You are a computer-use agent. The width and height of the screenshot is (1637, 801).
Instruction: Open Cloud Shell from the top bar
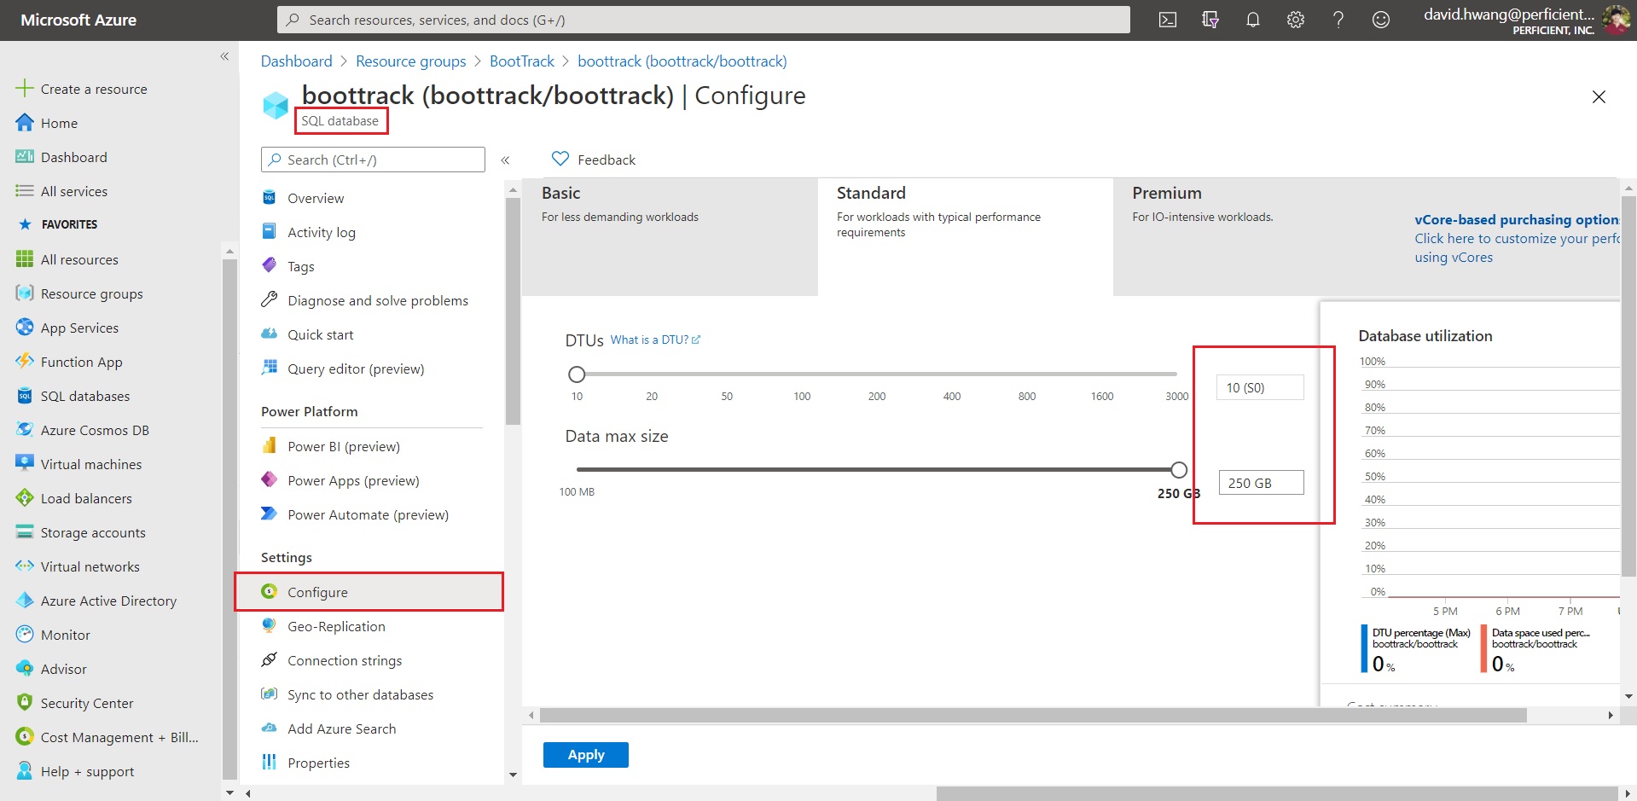pos(1168,20)
